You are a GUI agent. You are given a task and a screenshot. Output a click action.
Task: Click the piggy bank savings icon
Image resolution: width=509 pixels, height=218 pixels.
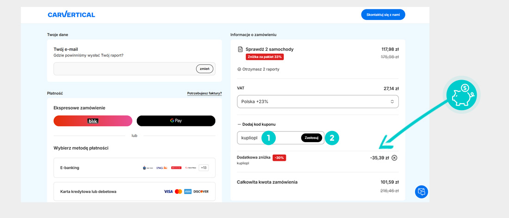461,94
